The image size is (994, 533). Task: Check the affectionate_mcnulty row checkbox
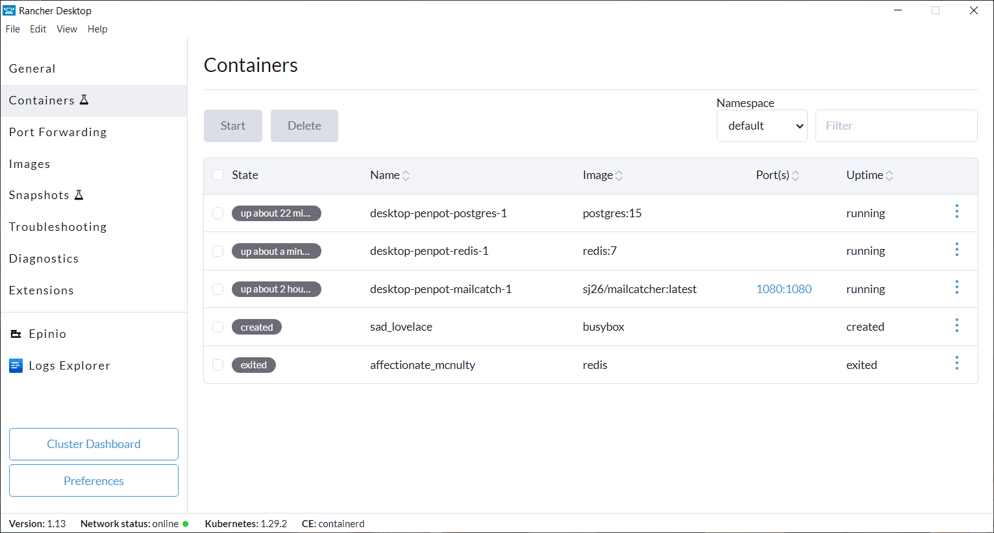tap(218, 365)
